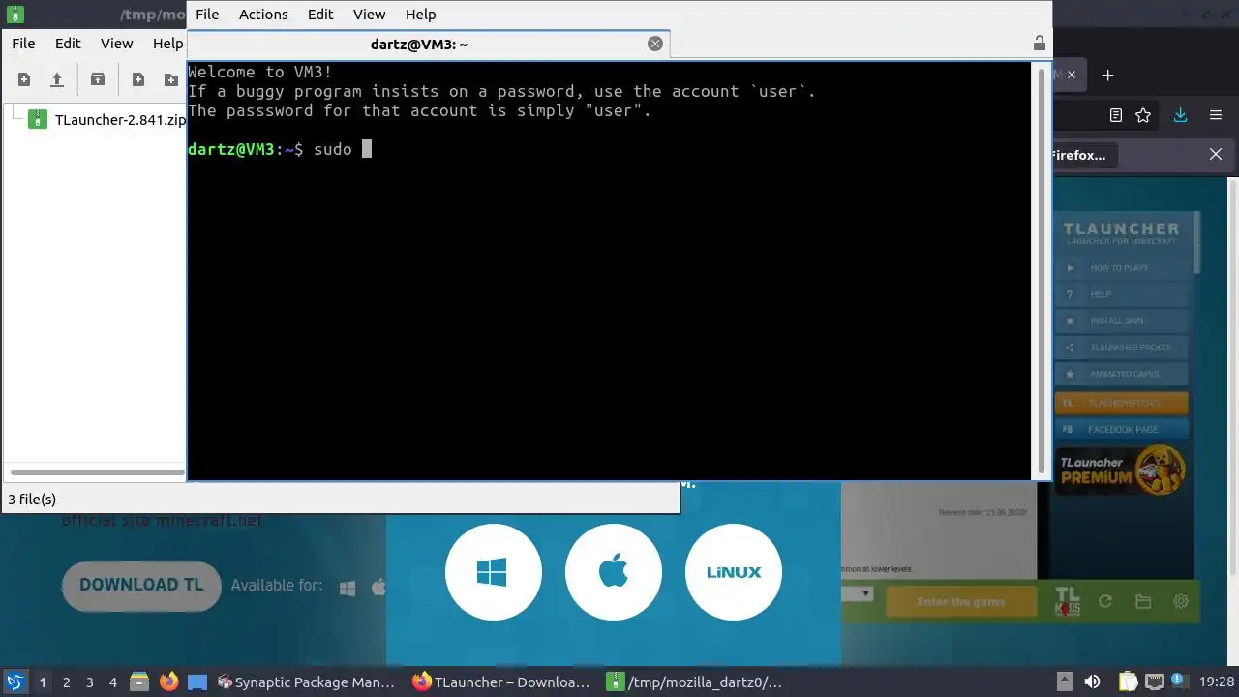Click settings gear in launcher preview
The width and height of the screenshot is (1239, 697).
tap(1181, 601)
